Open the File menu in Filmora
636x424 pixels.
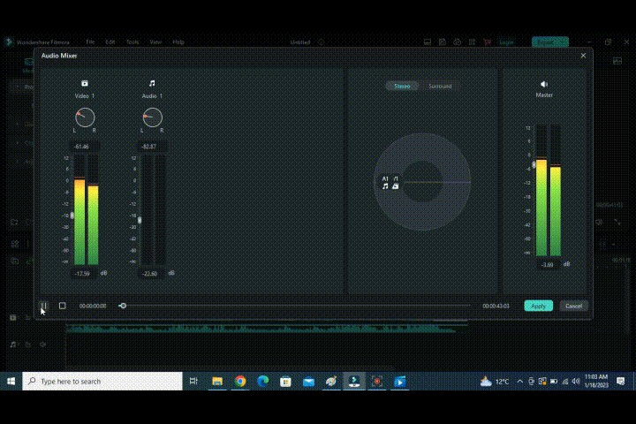pos(90,42)
